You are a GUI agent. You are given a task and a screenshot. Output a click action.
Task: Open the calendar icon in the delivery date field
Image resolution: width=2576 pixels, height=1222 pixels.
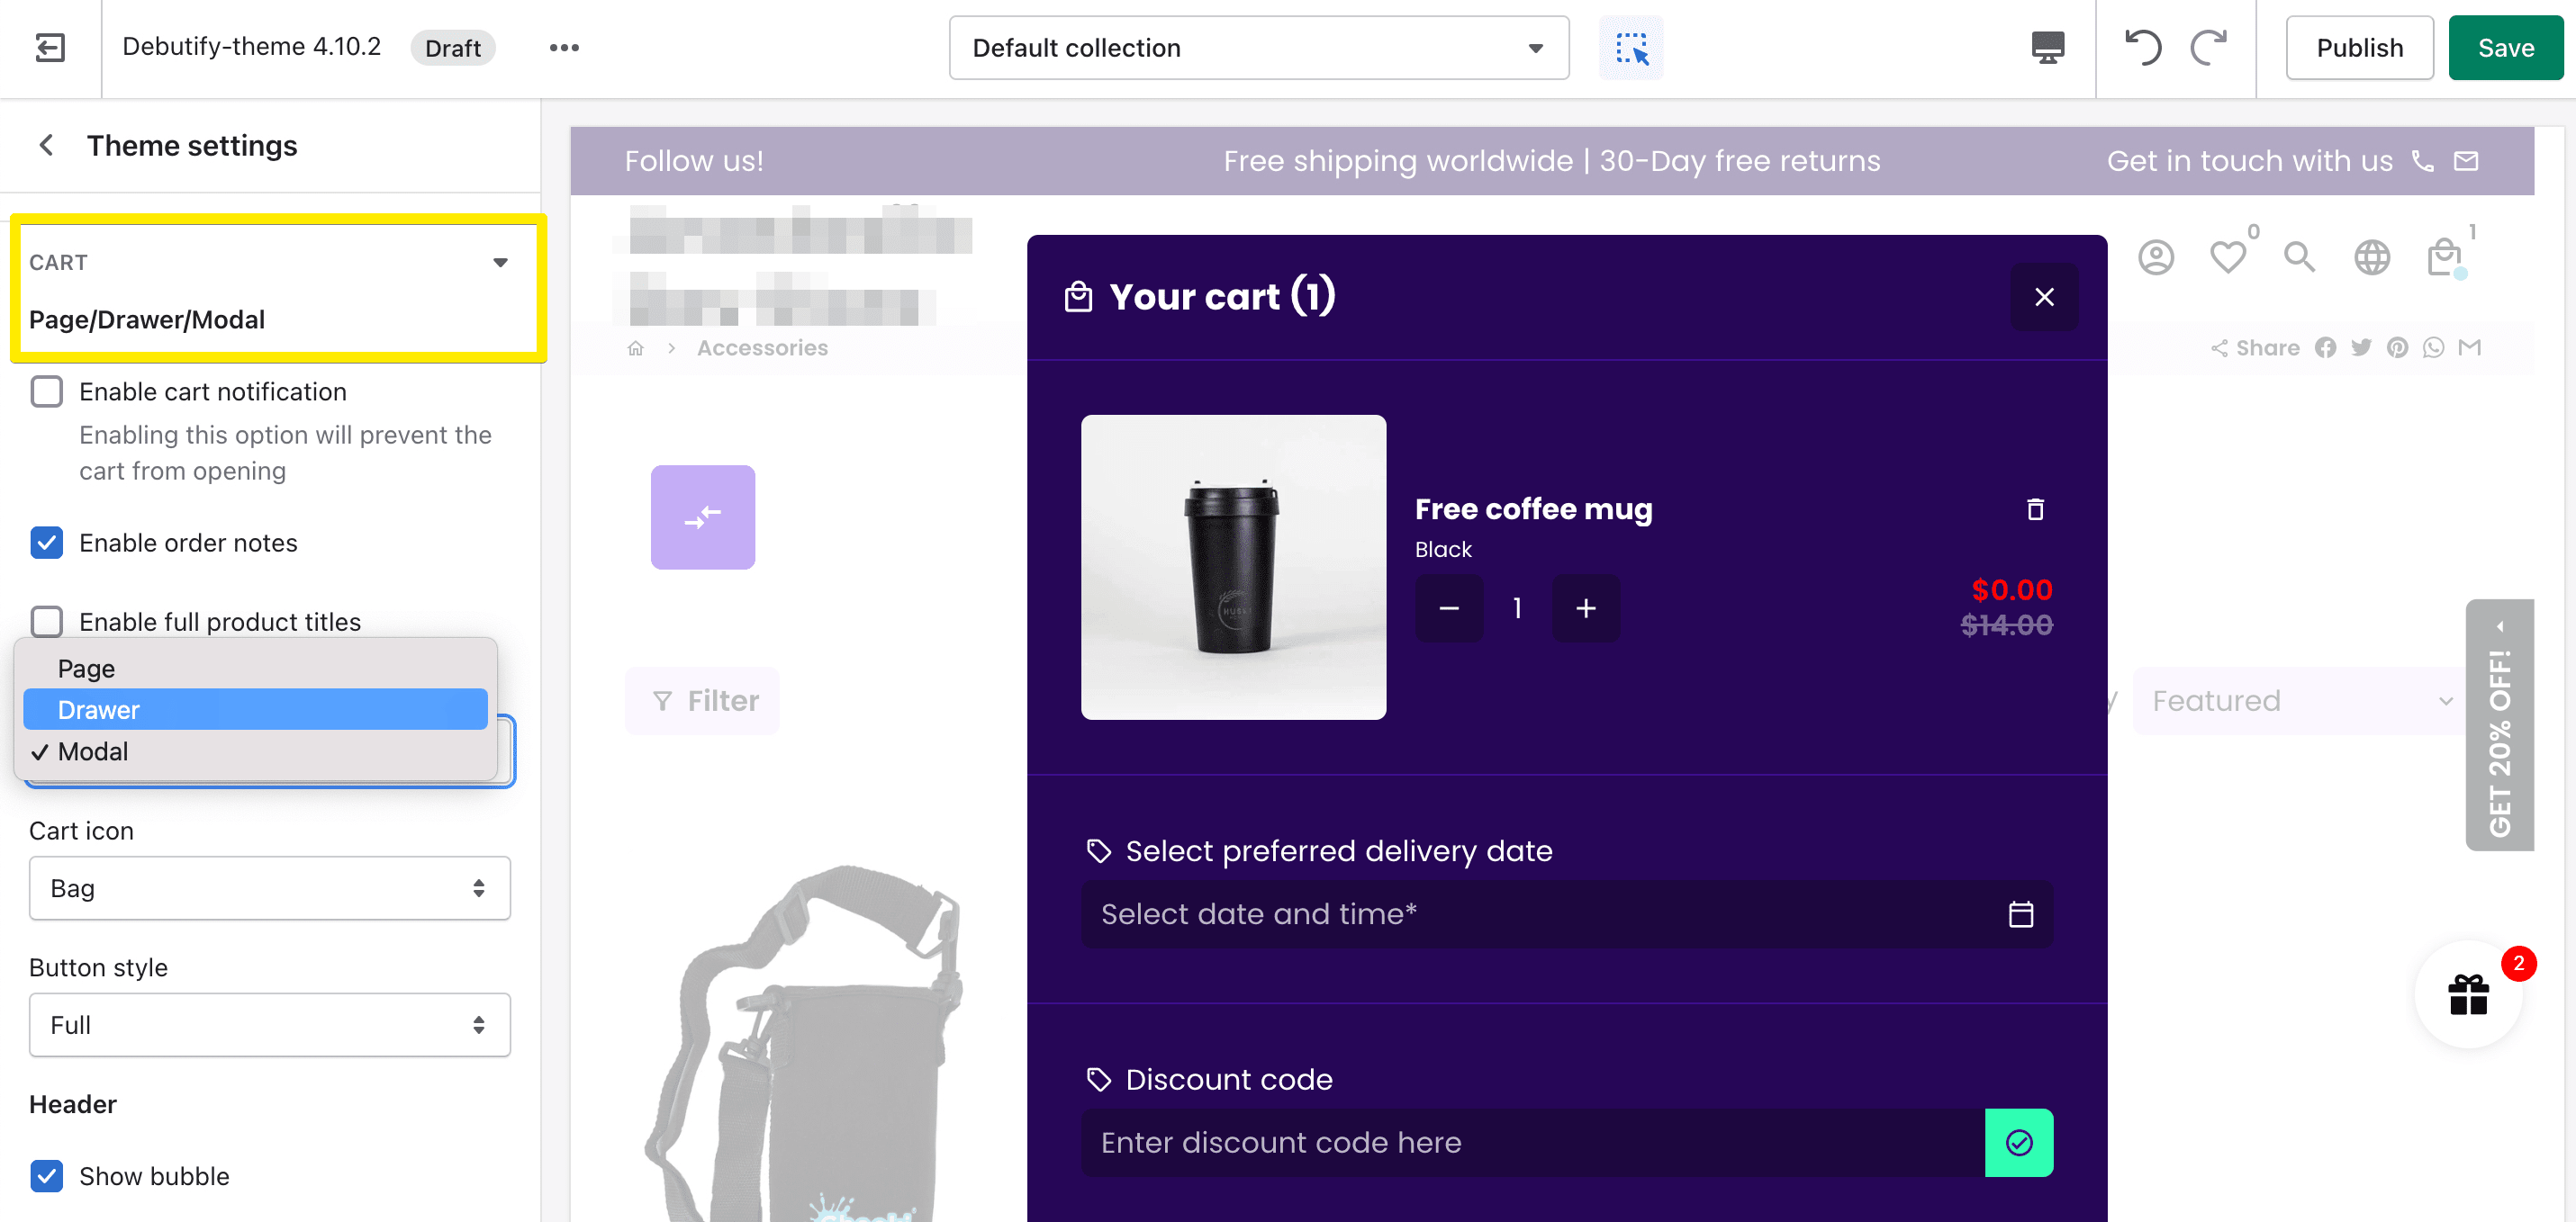2021,913
